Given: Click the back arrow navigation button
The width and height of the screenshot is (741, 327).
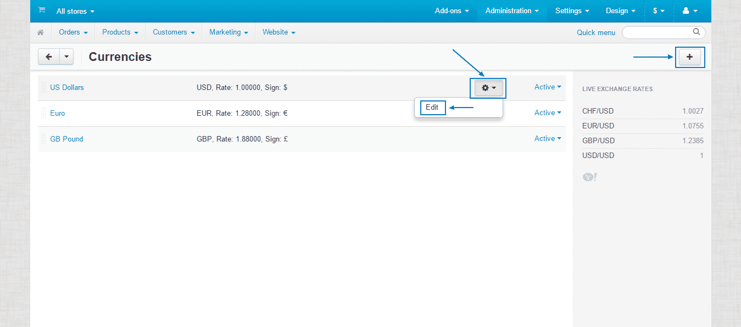Looking at the screenshot, I should [48, 57].
